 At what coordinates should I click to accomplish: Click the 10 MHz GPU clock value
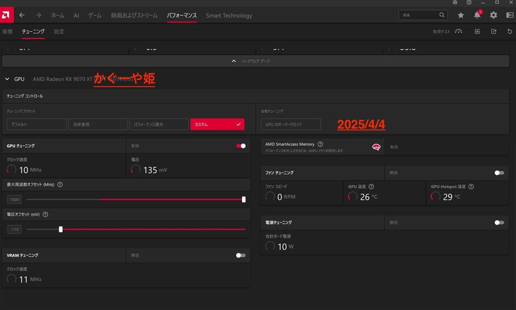(x=30, y=170)
